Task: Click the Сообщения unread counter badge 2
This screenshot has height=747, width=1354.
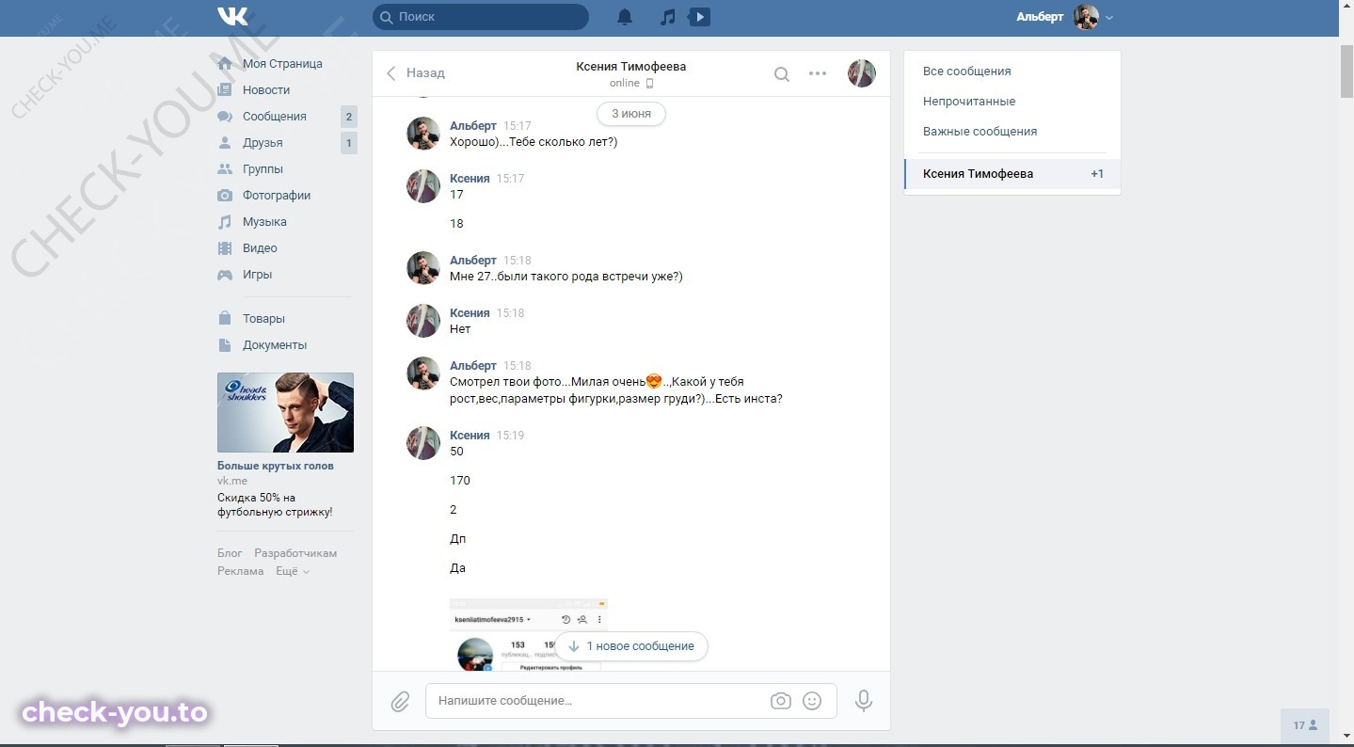Action: [x=349, y=117]
